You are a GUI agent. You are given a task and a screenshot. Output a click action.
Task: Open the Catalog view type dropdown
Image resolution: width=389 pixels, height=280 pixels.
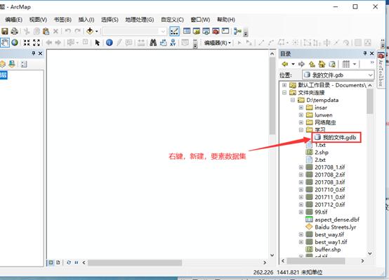pyautogui.click(x=355, y=64)
